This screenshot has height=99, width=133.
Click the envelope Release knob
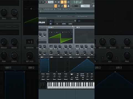coord(66,77)
